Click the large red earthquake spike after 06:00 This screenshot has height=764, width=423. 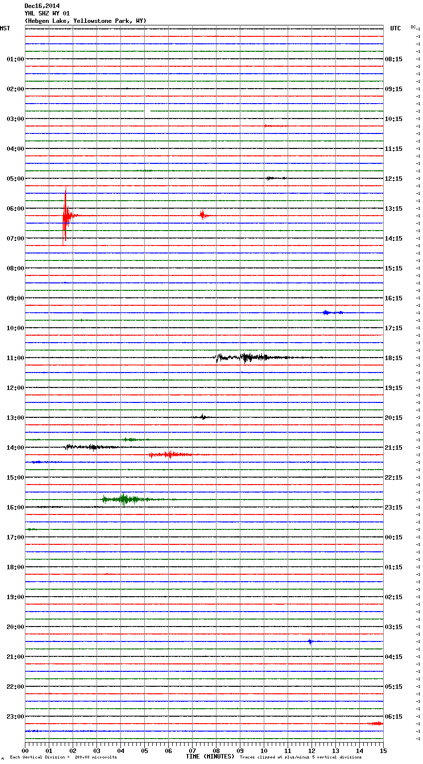click(65, 216)
